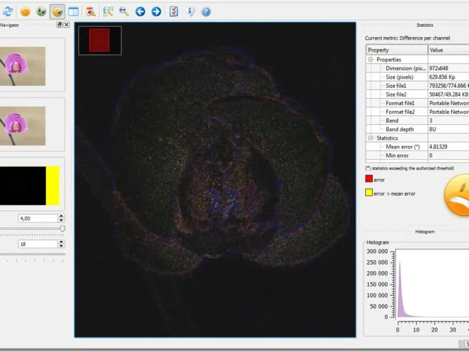The height and width of the screenshot is (352, 469).
Task: Collapse the Statistics tree group
Action: click(371, 138)
